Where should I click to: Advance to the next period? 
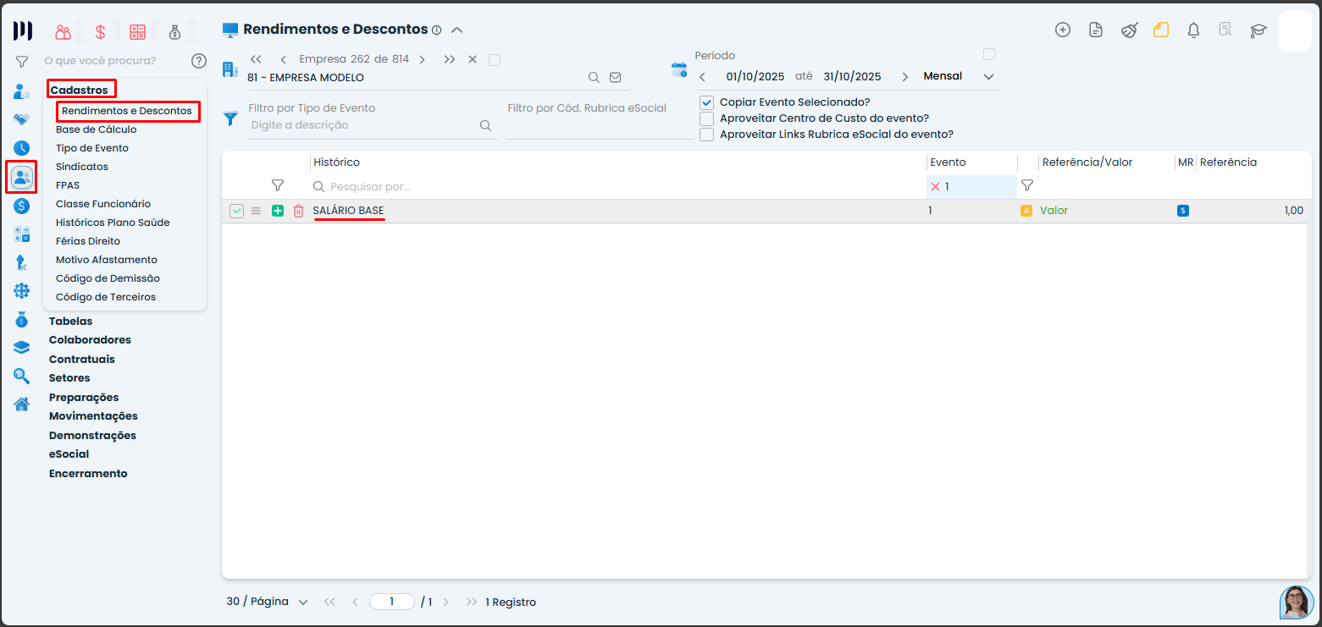pos(904,77)
